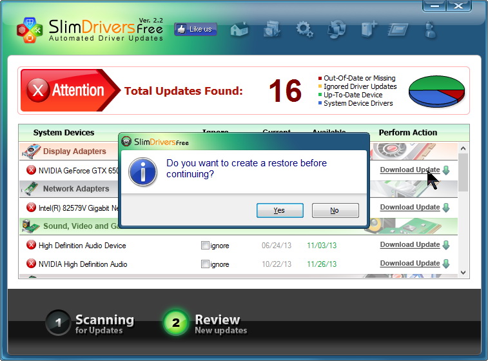
Task: Click the info icon in the dialog
Action: [x=143, y=172]
